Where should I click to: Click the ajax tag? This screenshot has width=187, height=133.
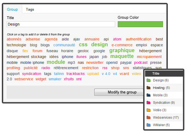click(x=77, y=39)
